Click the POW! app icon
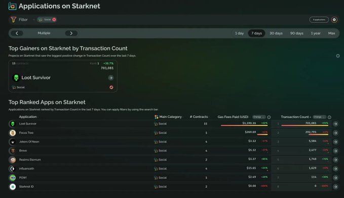The image size is (344, 198). coord(13,178)
